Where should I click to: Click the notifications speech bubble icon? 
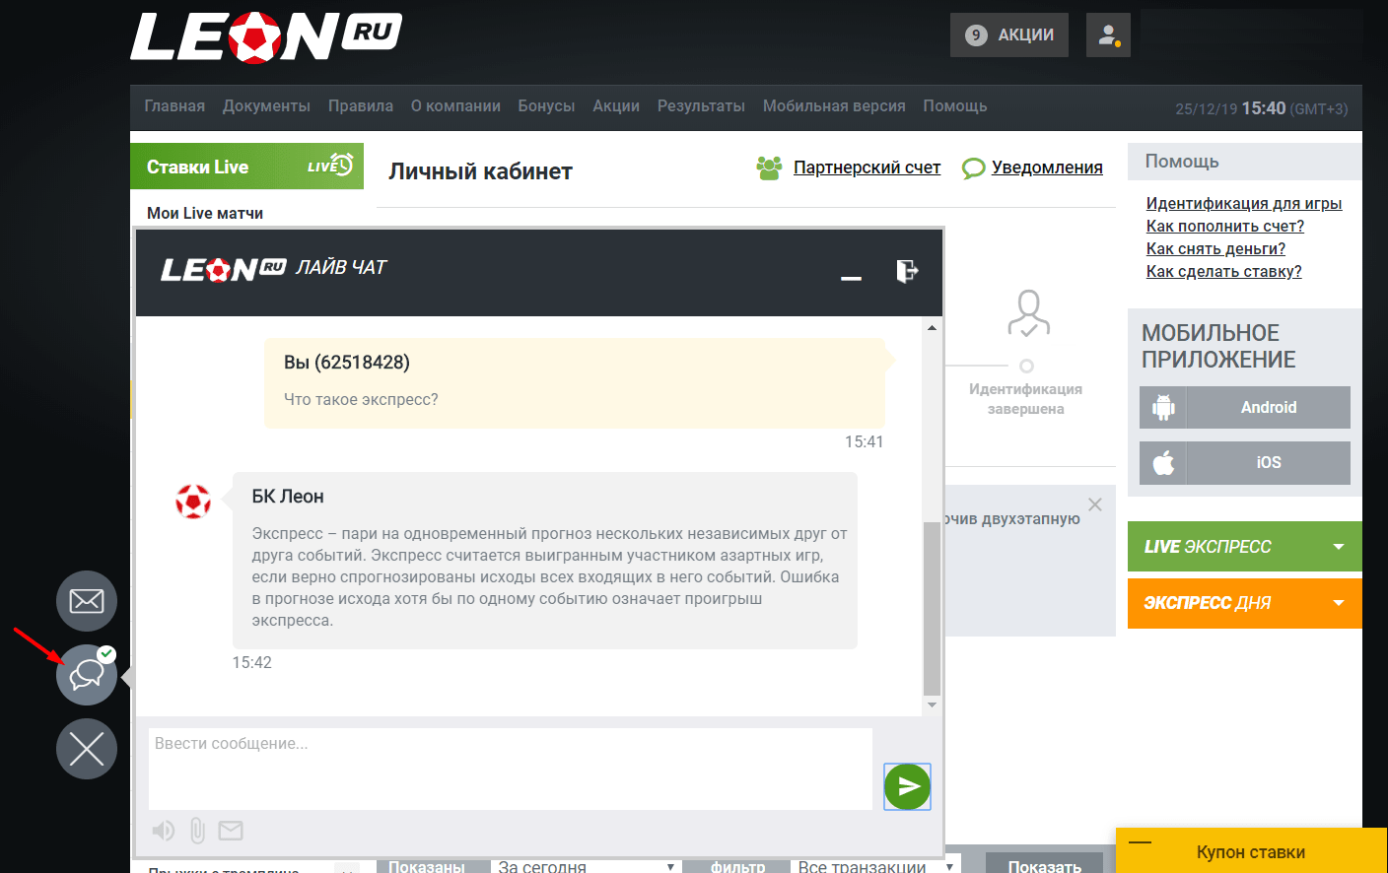(x=973, y=168)
